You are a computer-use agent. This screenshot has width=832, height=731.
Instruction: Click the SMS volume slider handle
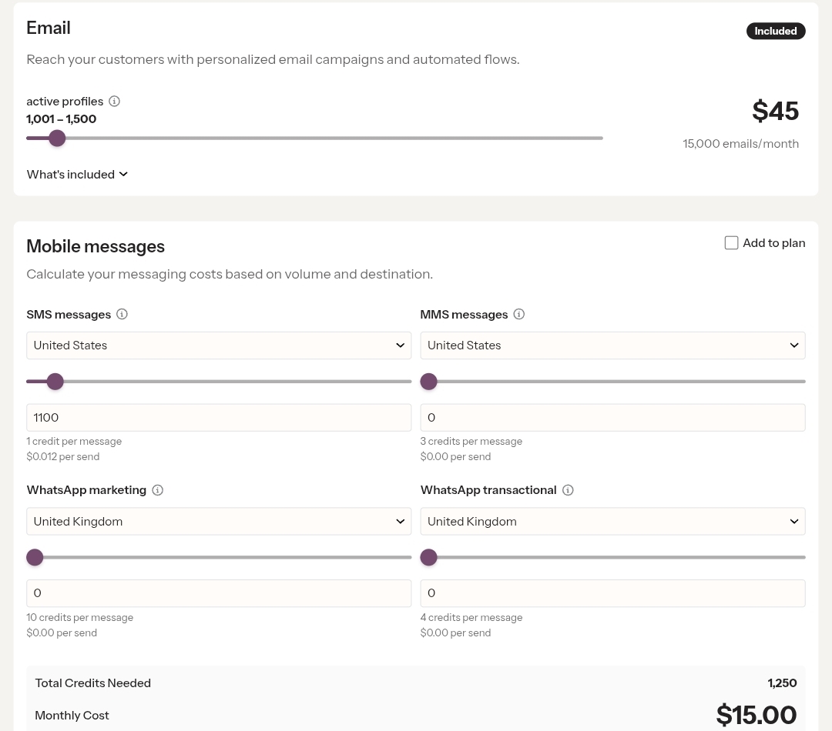[55, 381]
